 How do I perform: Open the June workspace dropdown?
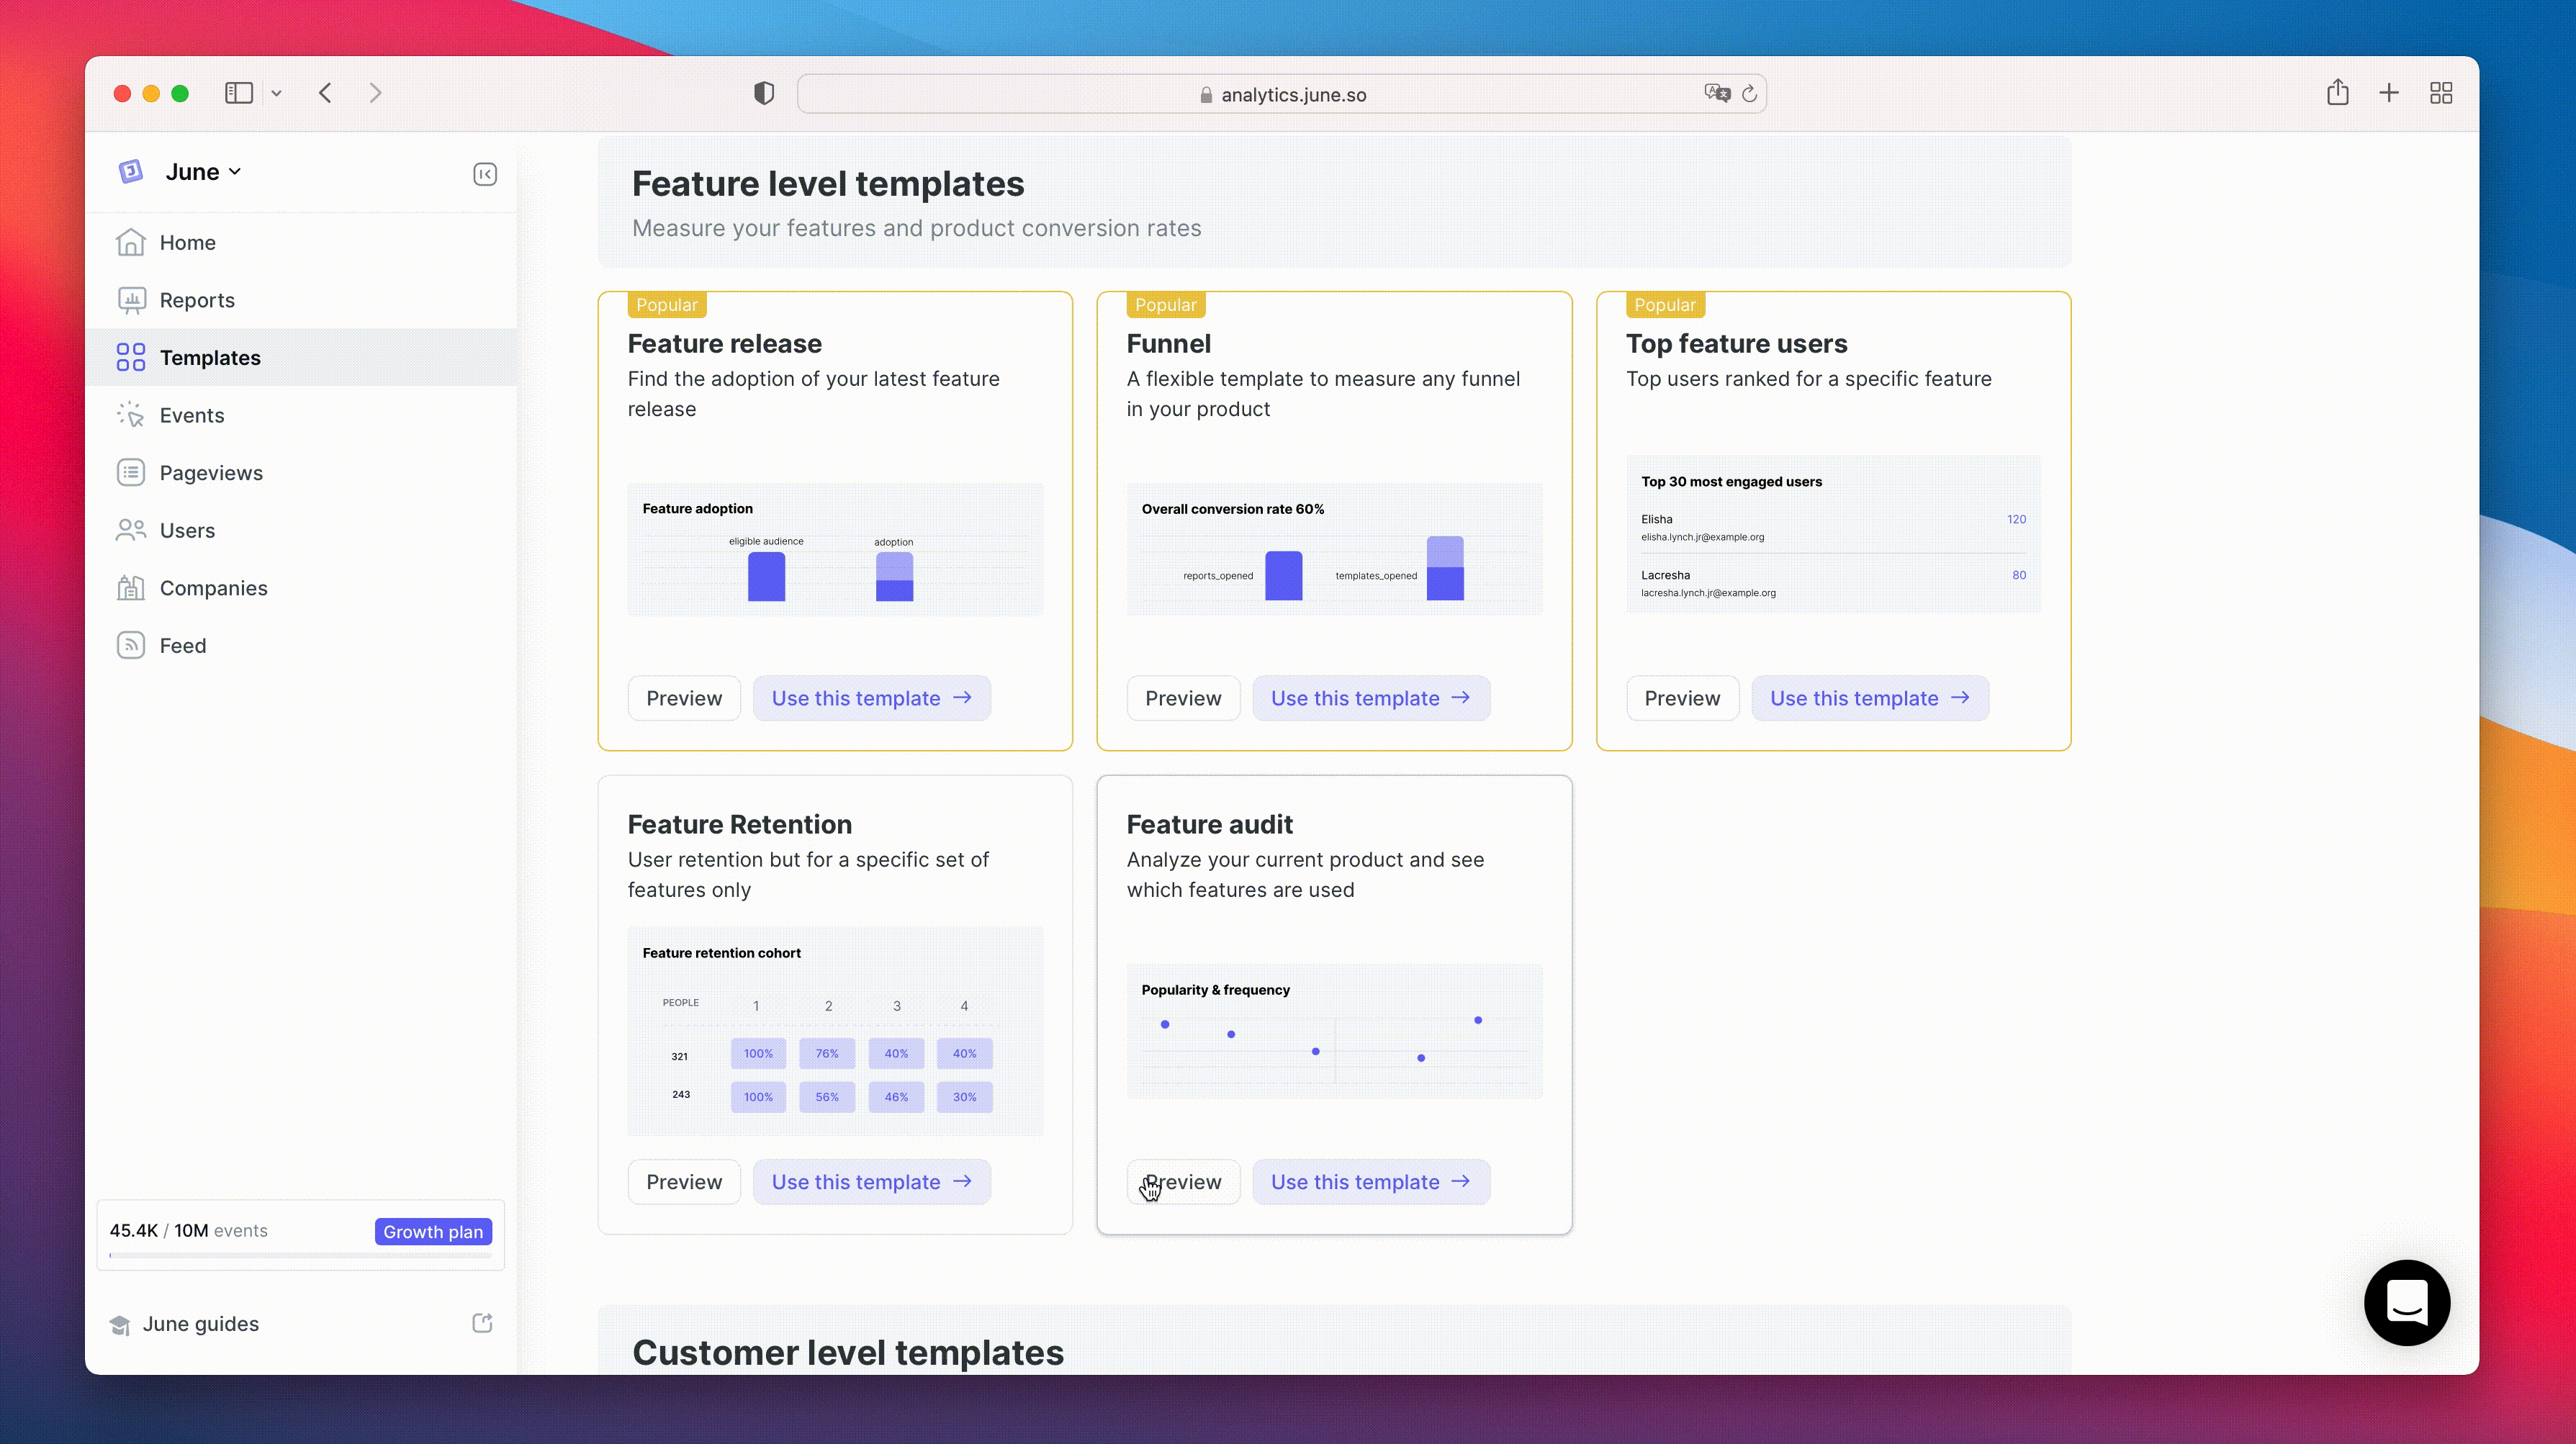pos(204,172)
